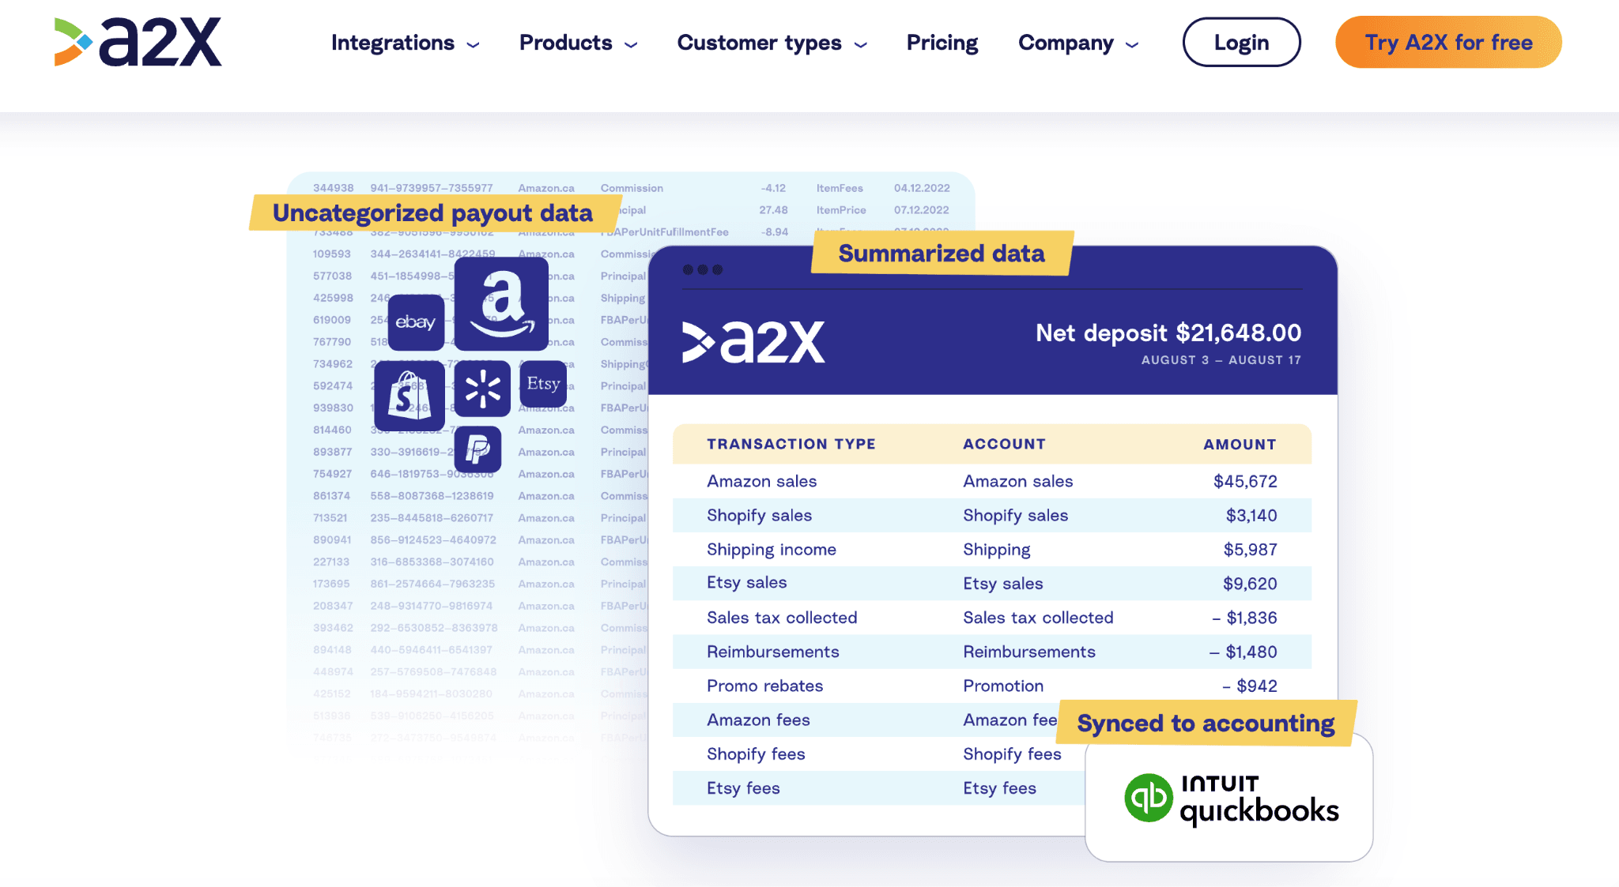Image resolution: width=1619 pixels, height=887 pixels.
Task: Click the Shopify bag icon tile
Action: (x=409, y=396)
